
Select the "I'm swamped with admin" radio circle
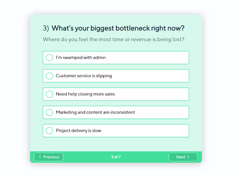(49, 58)
